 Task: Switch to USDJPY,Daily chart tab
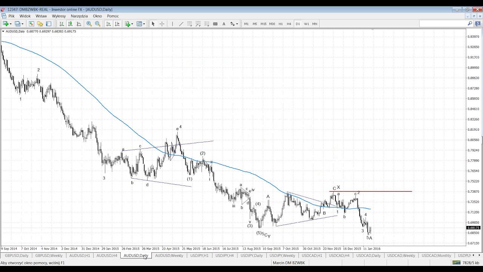coord(252,256)
